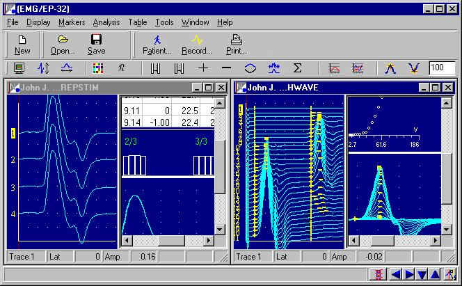Viewport: 462px width, 286px height.
Task: Select the second vertical cursor markers icon
Action: [179, 68]
